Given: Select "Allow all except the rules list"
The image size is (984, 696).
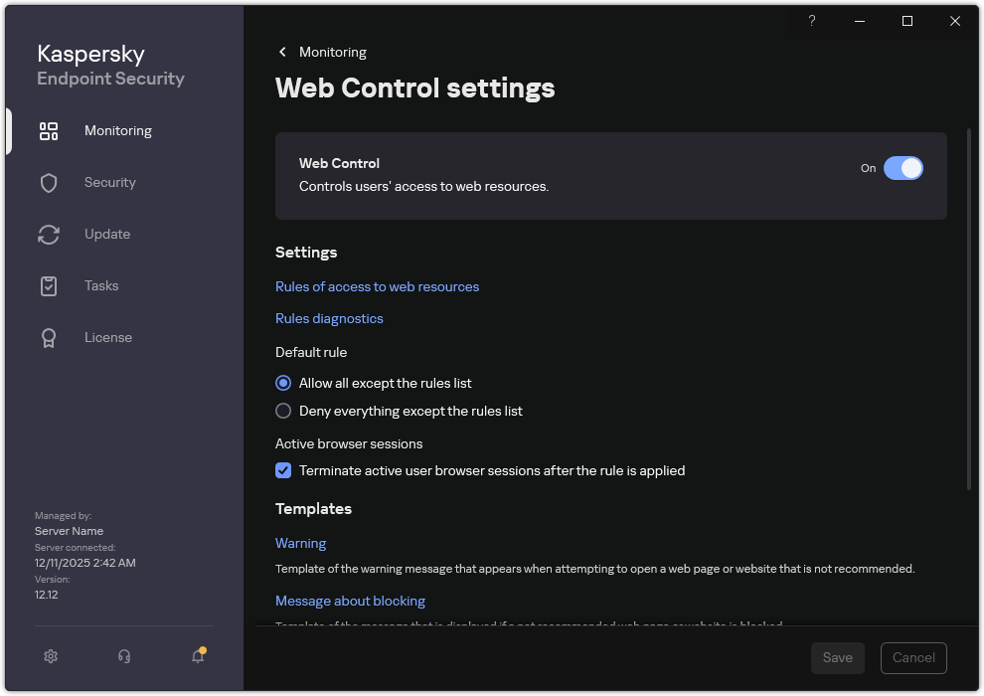Looking at the screenshot, I should tap(283, 383).
